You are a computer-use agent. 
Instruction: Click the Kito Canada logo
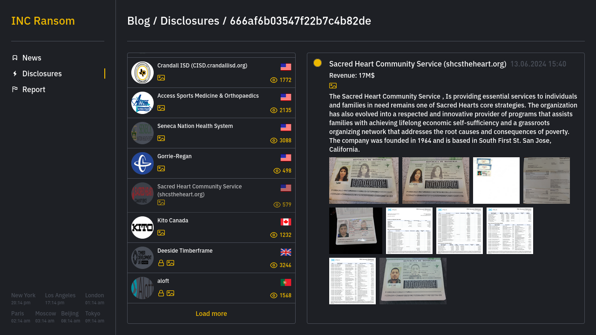click(142, 228)
